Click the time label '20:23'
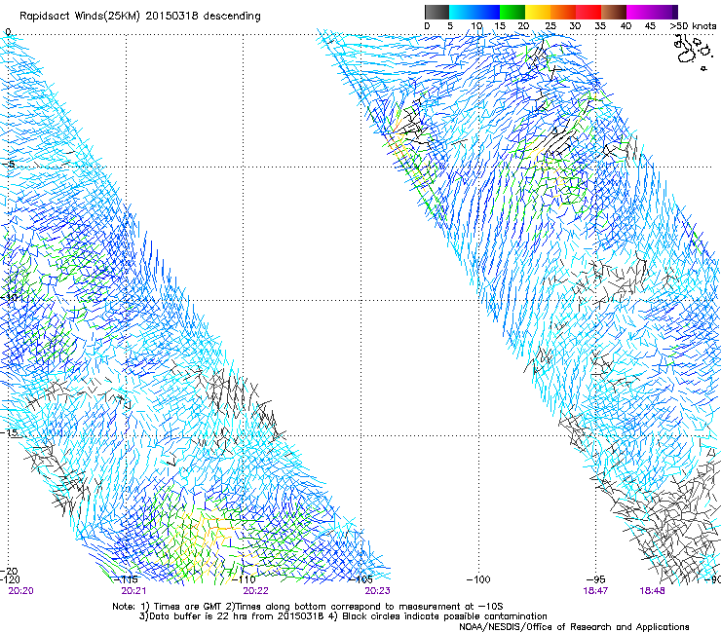The height and width of the screenshot is (633, 721). [x=377, y=591]
